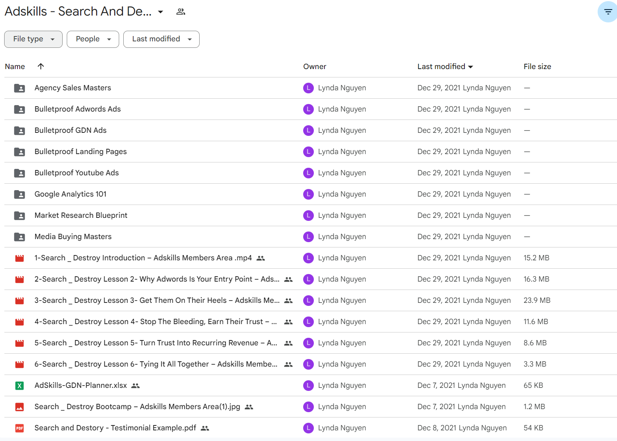Screen dimensions: 617x441
Task: Open the File type filter dropdown
Action: (x=33, y=39)
